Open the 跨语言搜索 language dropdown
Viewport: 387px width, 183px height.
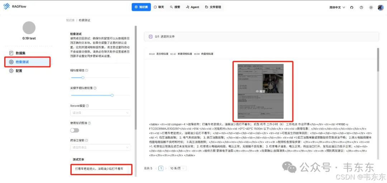tap(100, 148)
